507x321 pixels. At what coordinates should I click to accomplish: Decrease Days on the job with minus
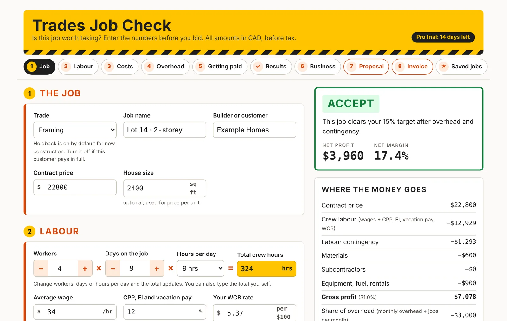coord(113,269)
